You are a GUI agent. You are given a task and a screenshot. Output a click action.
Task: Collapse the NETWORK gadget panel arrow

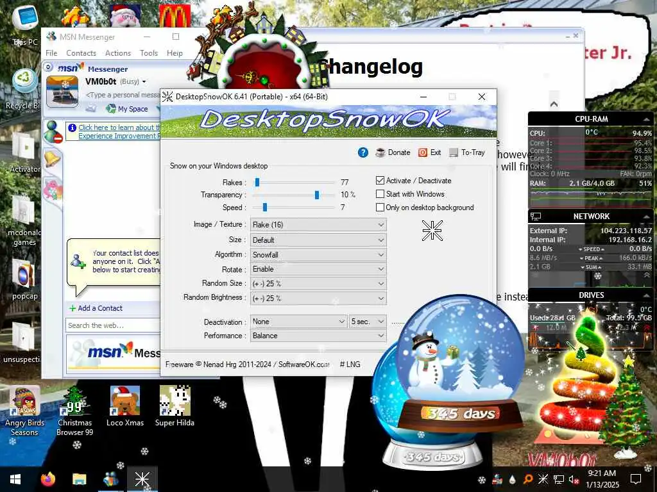(645, 217)
